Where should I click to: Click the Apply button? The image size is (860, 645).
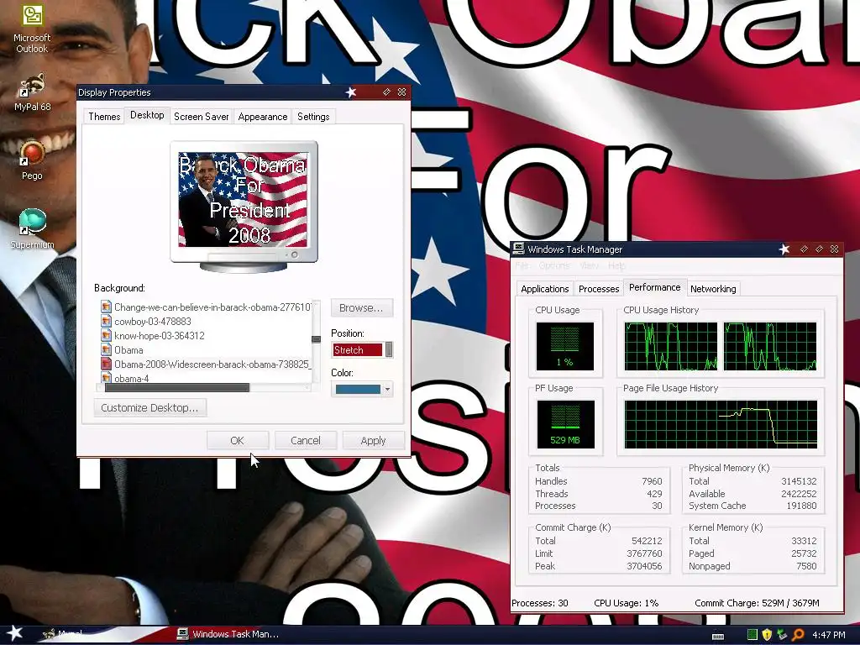pos(374,440)
